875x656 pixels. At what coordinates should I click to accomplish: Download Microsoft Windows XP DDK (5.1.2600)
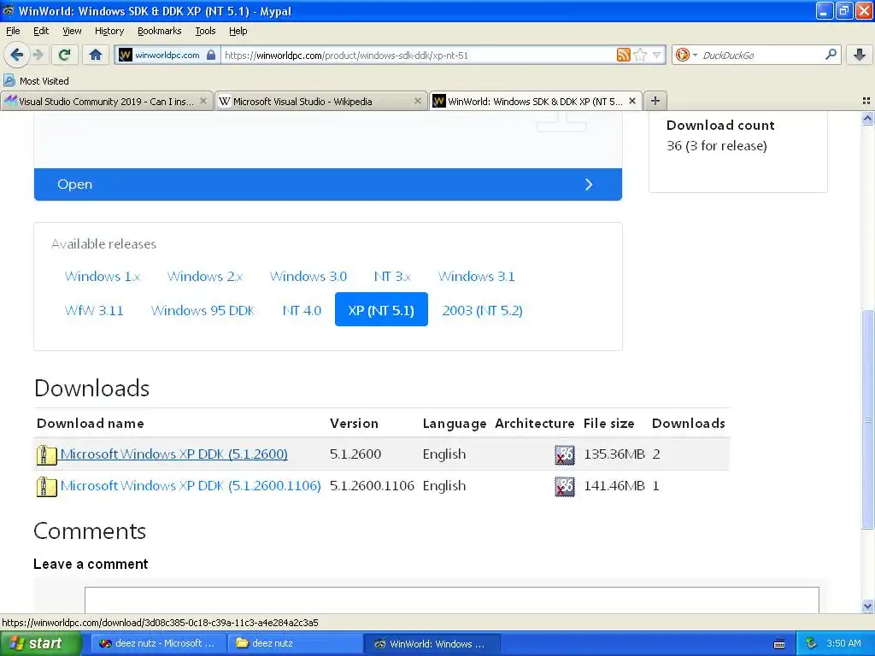(x=174, y=454)
